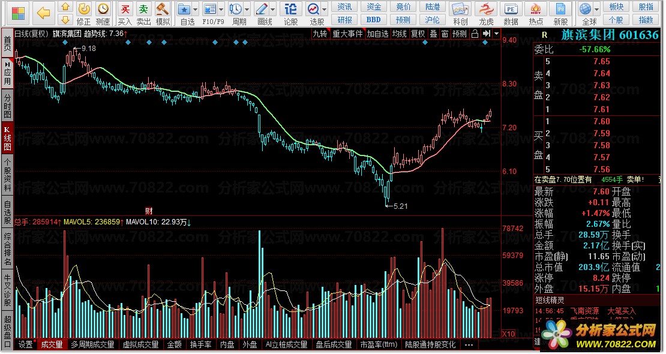Expand the 周期 period dropdown arrow
Viewport: 666px width, 354px height.
click(x=247, y=10)
